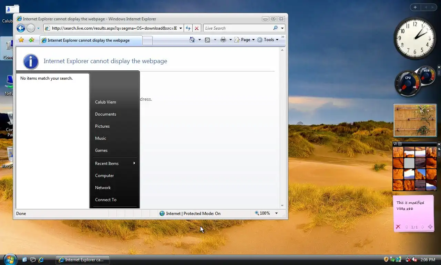Open Connect To from the Start menu

coord(106,200)
